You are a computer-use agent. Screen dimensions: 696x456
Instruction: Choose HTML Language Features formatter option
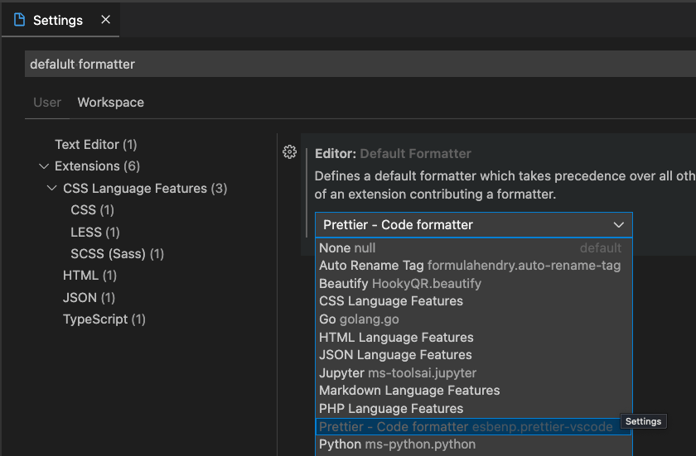coord(474,337)
